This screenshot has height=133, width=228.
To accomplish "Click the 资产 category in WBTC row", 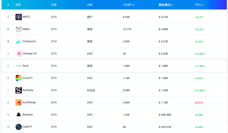I will click(x=90, y=17).
